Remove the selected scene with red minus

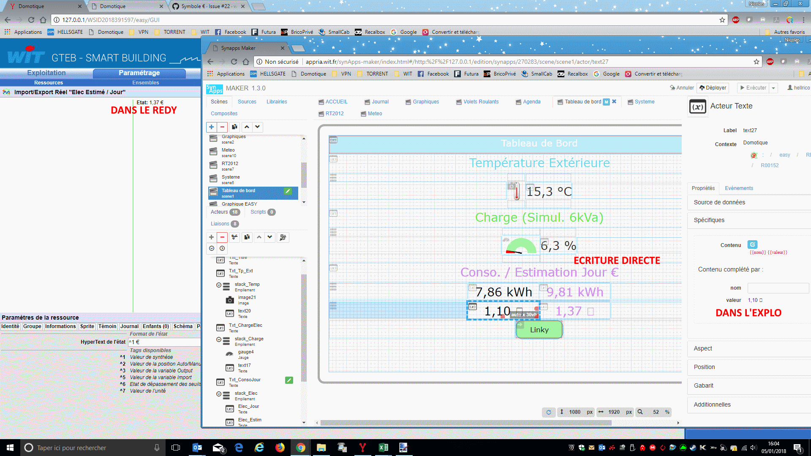coord(222,127)
